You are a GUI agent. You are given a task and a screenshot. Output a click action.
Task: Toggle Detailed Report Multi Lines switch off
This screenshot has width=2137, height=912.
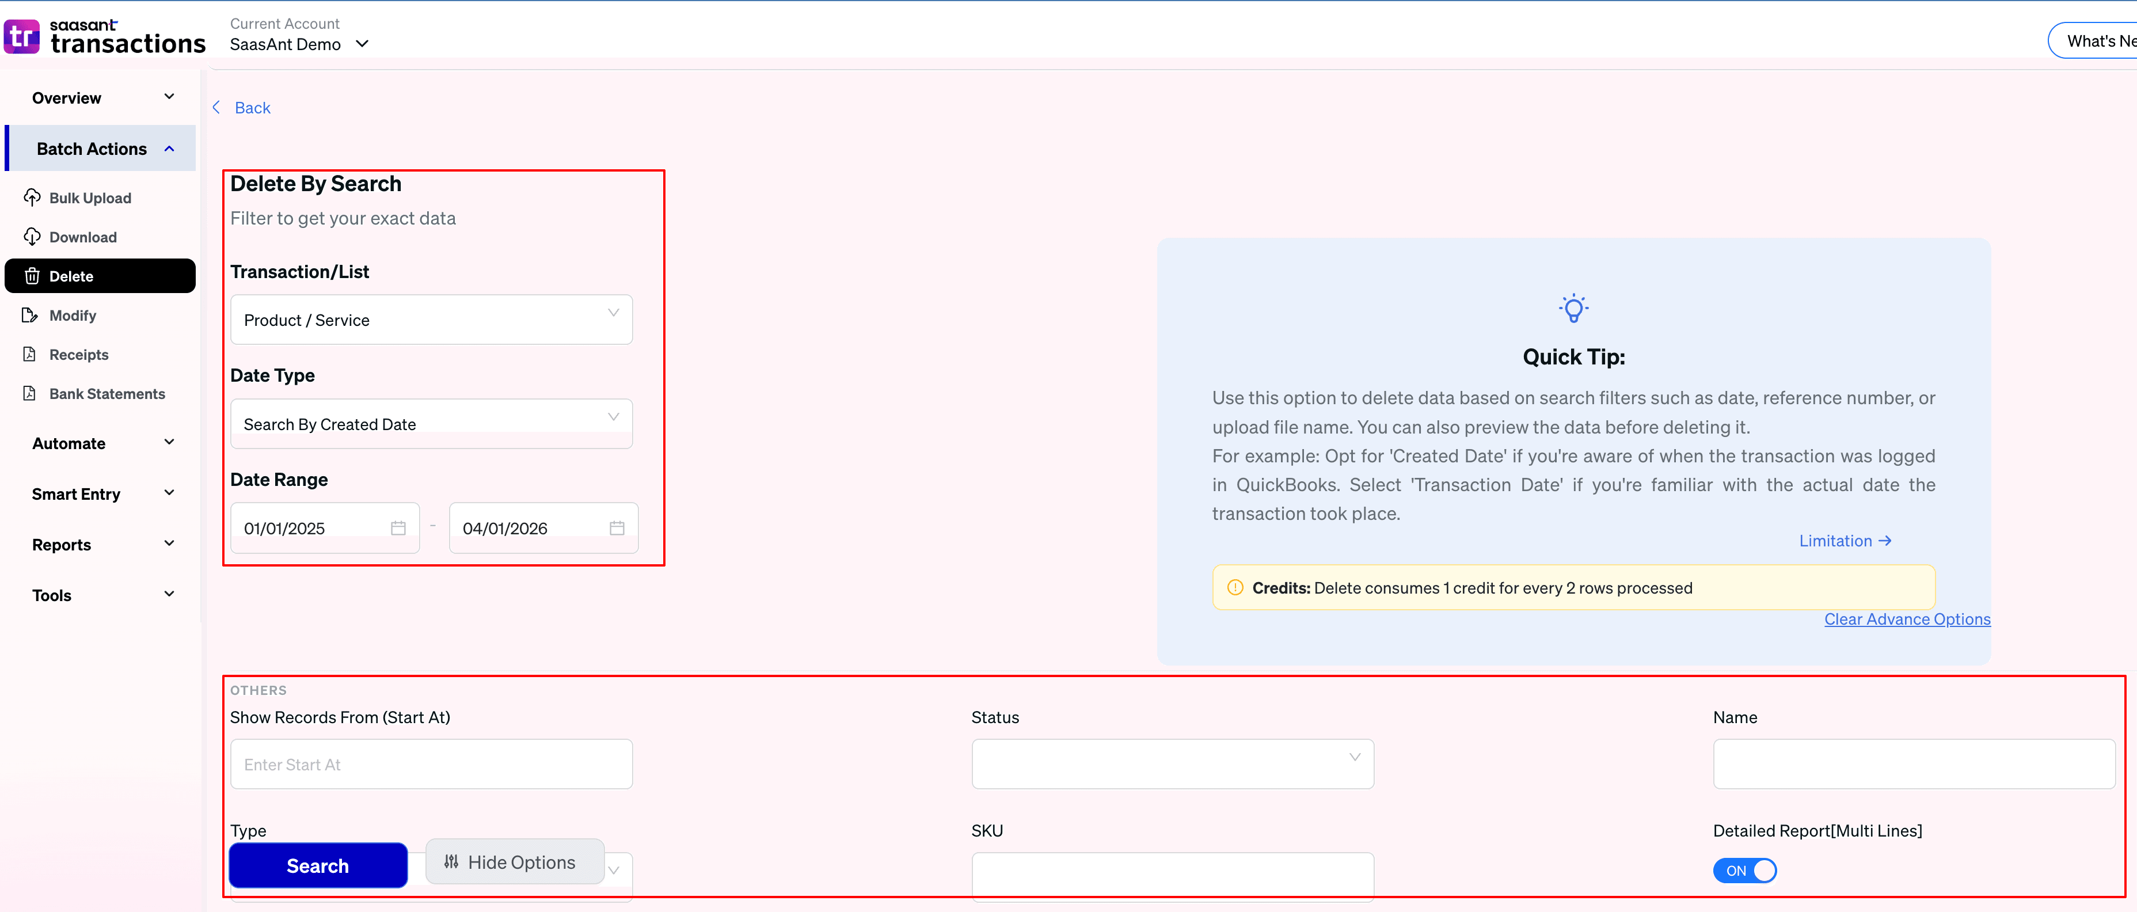pyautogui.click(x=1744, y=871)
